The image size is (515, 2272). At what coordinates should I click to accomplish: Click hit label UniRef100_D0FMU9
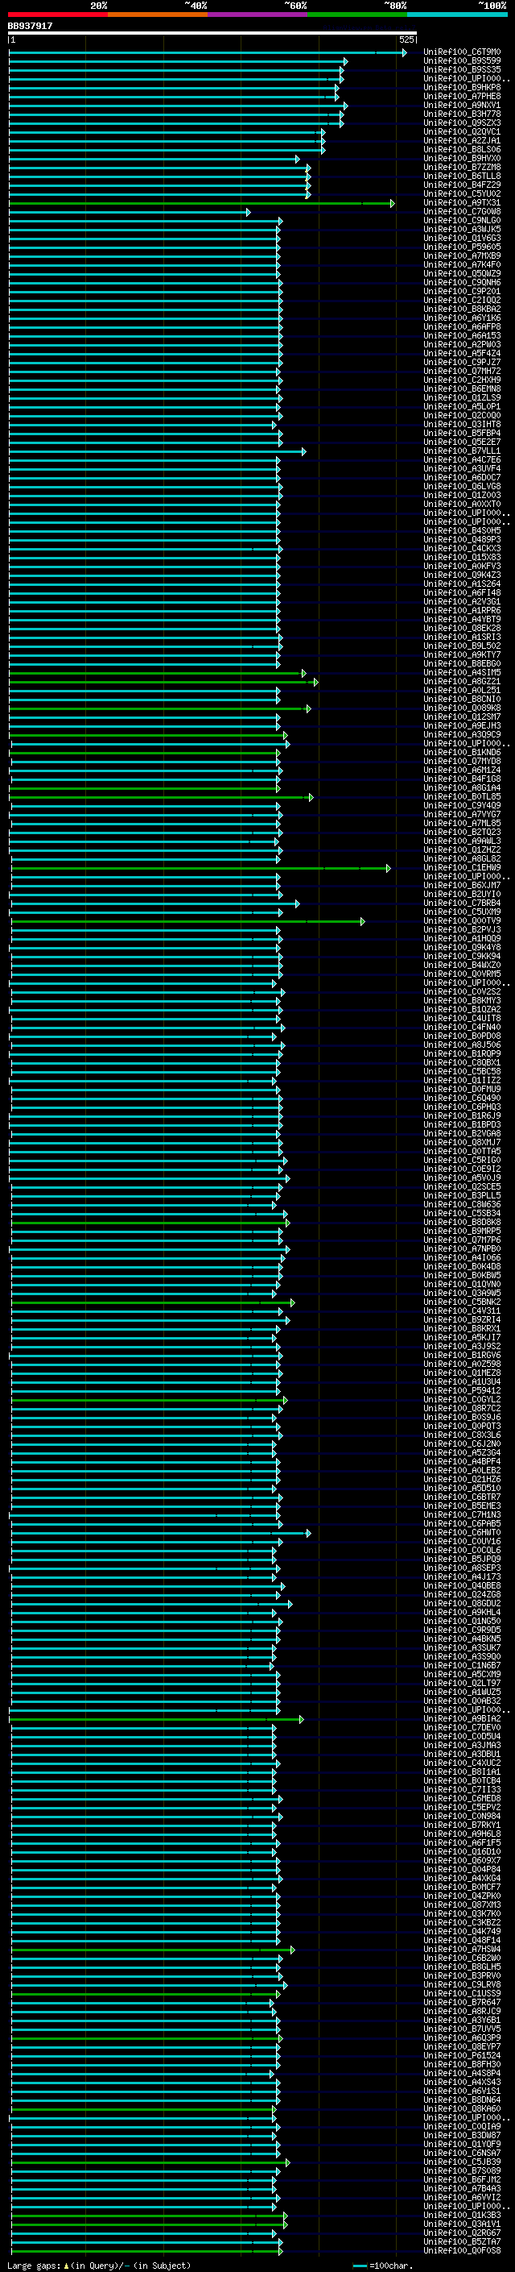(462, 1090)
